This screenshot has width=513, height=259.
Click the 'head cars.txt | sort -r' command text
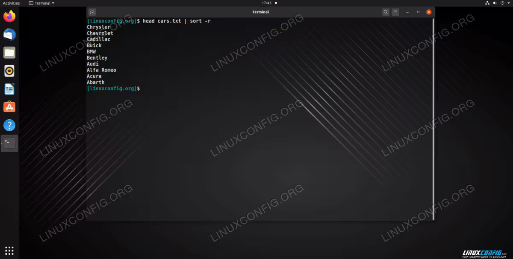(x=177, y=21)
